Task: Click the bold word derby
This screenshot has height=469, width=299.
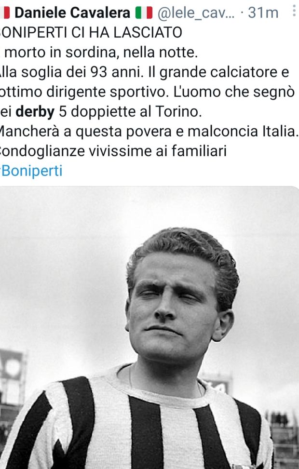Action: tap(35, 111)
